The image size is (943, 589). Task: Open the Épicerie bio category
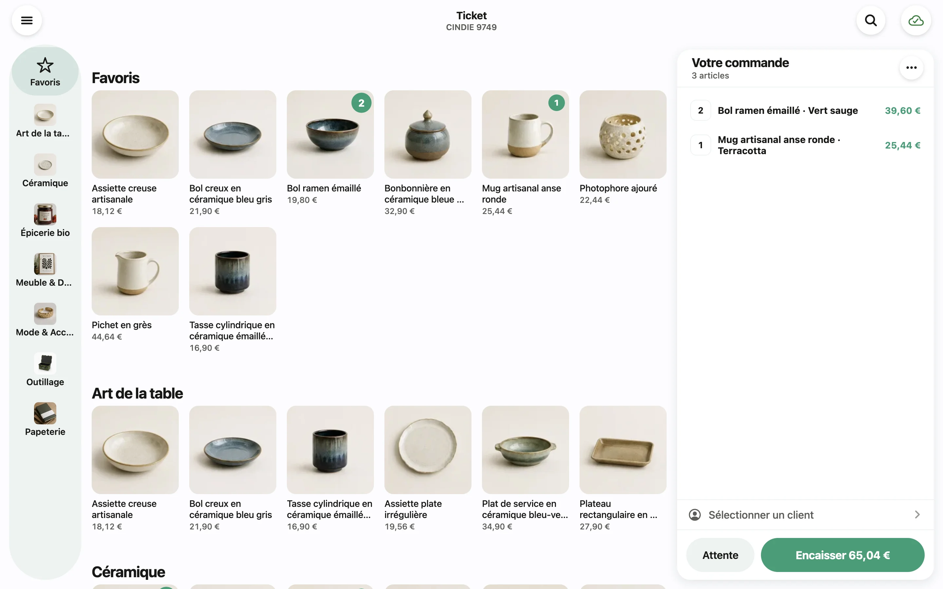coord(45,221)
